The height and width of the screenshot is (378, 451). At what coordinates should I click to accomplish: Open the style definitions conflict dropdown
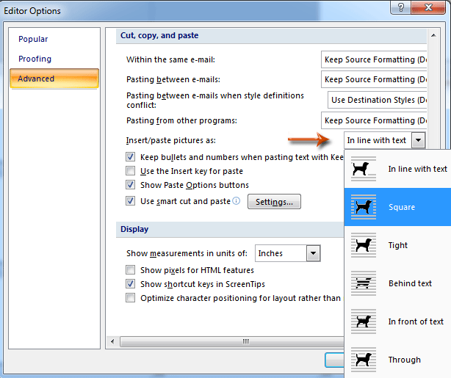pyautogui.click(x=378, y=100)
